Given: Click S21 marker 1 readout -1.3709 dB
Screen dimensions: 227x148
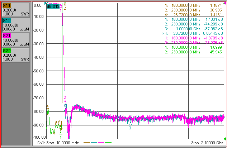Looking at the screenshot, I should 213,38.
